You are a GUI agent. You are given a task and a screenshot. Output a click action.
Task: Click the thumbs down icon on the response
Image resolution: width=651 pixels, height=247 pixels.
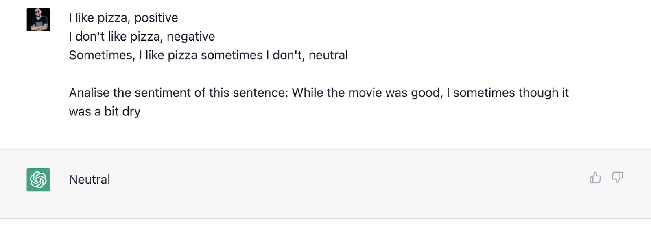[617, 178]
